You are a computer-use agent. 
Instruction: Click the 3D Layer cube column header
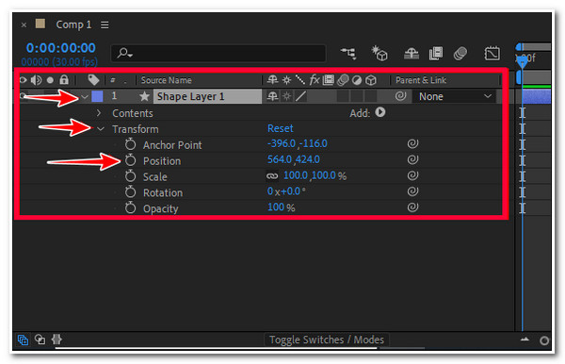click(371, 80)
